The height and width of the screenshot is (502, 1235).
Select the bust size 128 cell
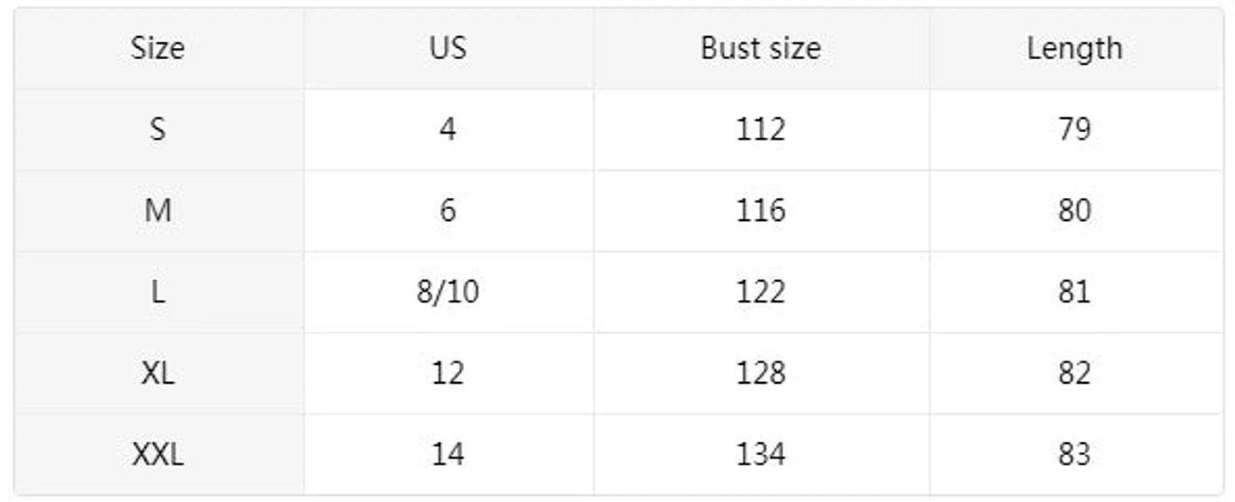point(760,374)
